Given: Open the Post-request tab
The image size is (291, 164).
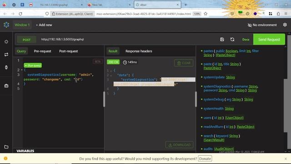Looking at the screenshot, I should (x=69, y=51).
